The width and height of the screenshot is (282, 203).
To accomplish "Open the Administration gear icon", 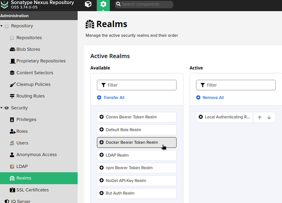I will pos(103,4).
